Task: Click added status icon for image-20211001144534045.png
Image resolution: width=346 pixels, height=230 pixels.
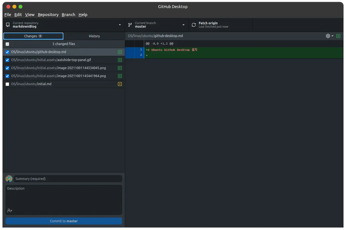Action: (x=120, y=68)
